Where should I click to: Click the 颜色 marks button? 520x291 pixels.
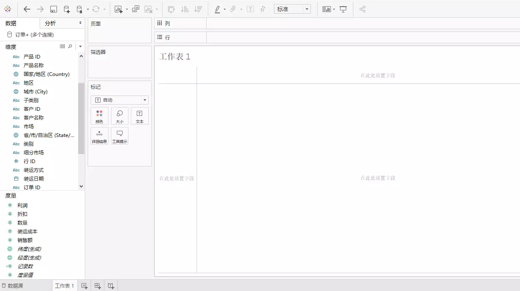(x=99, y=116)
